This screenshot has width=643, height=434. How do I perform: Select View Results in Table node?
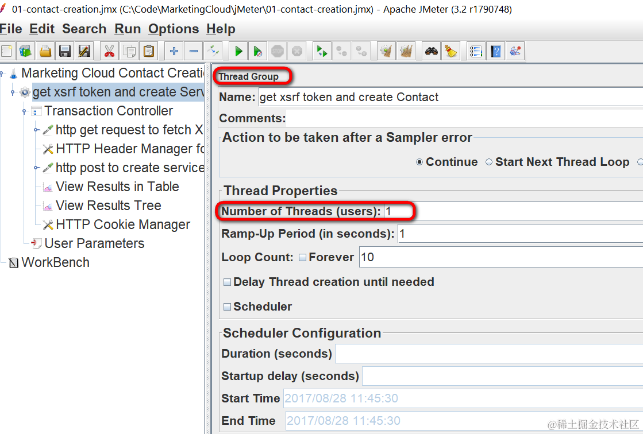pos(117,187)
